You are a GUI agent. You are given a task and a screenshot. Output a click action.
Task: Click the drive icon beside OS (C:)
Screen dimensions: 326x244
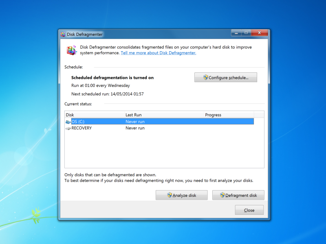tap(68, 121)
